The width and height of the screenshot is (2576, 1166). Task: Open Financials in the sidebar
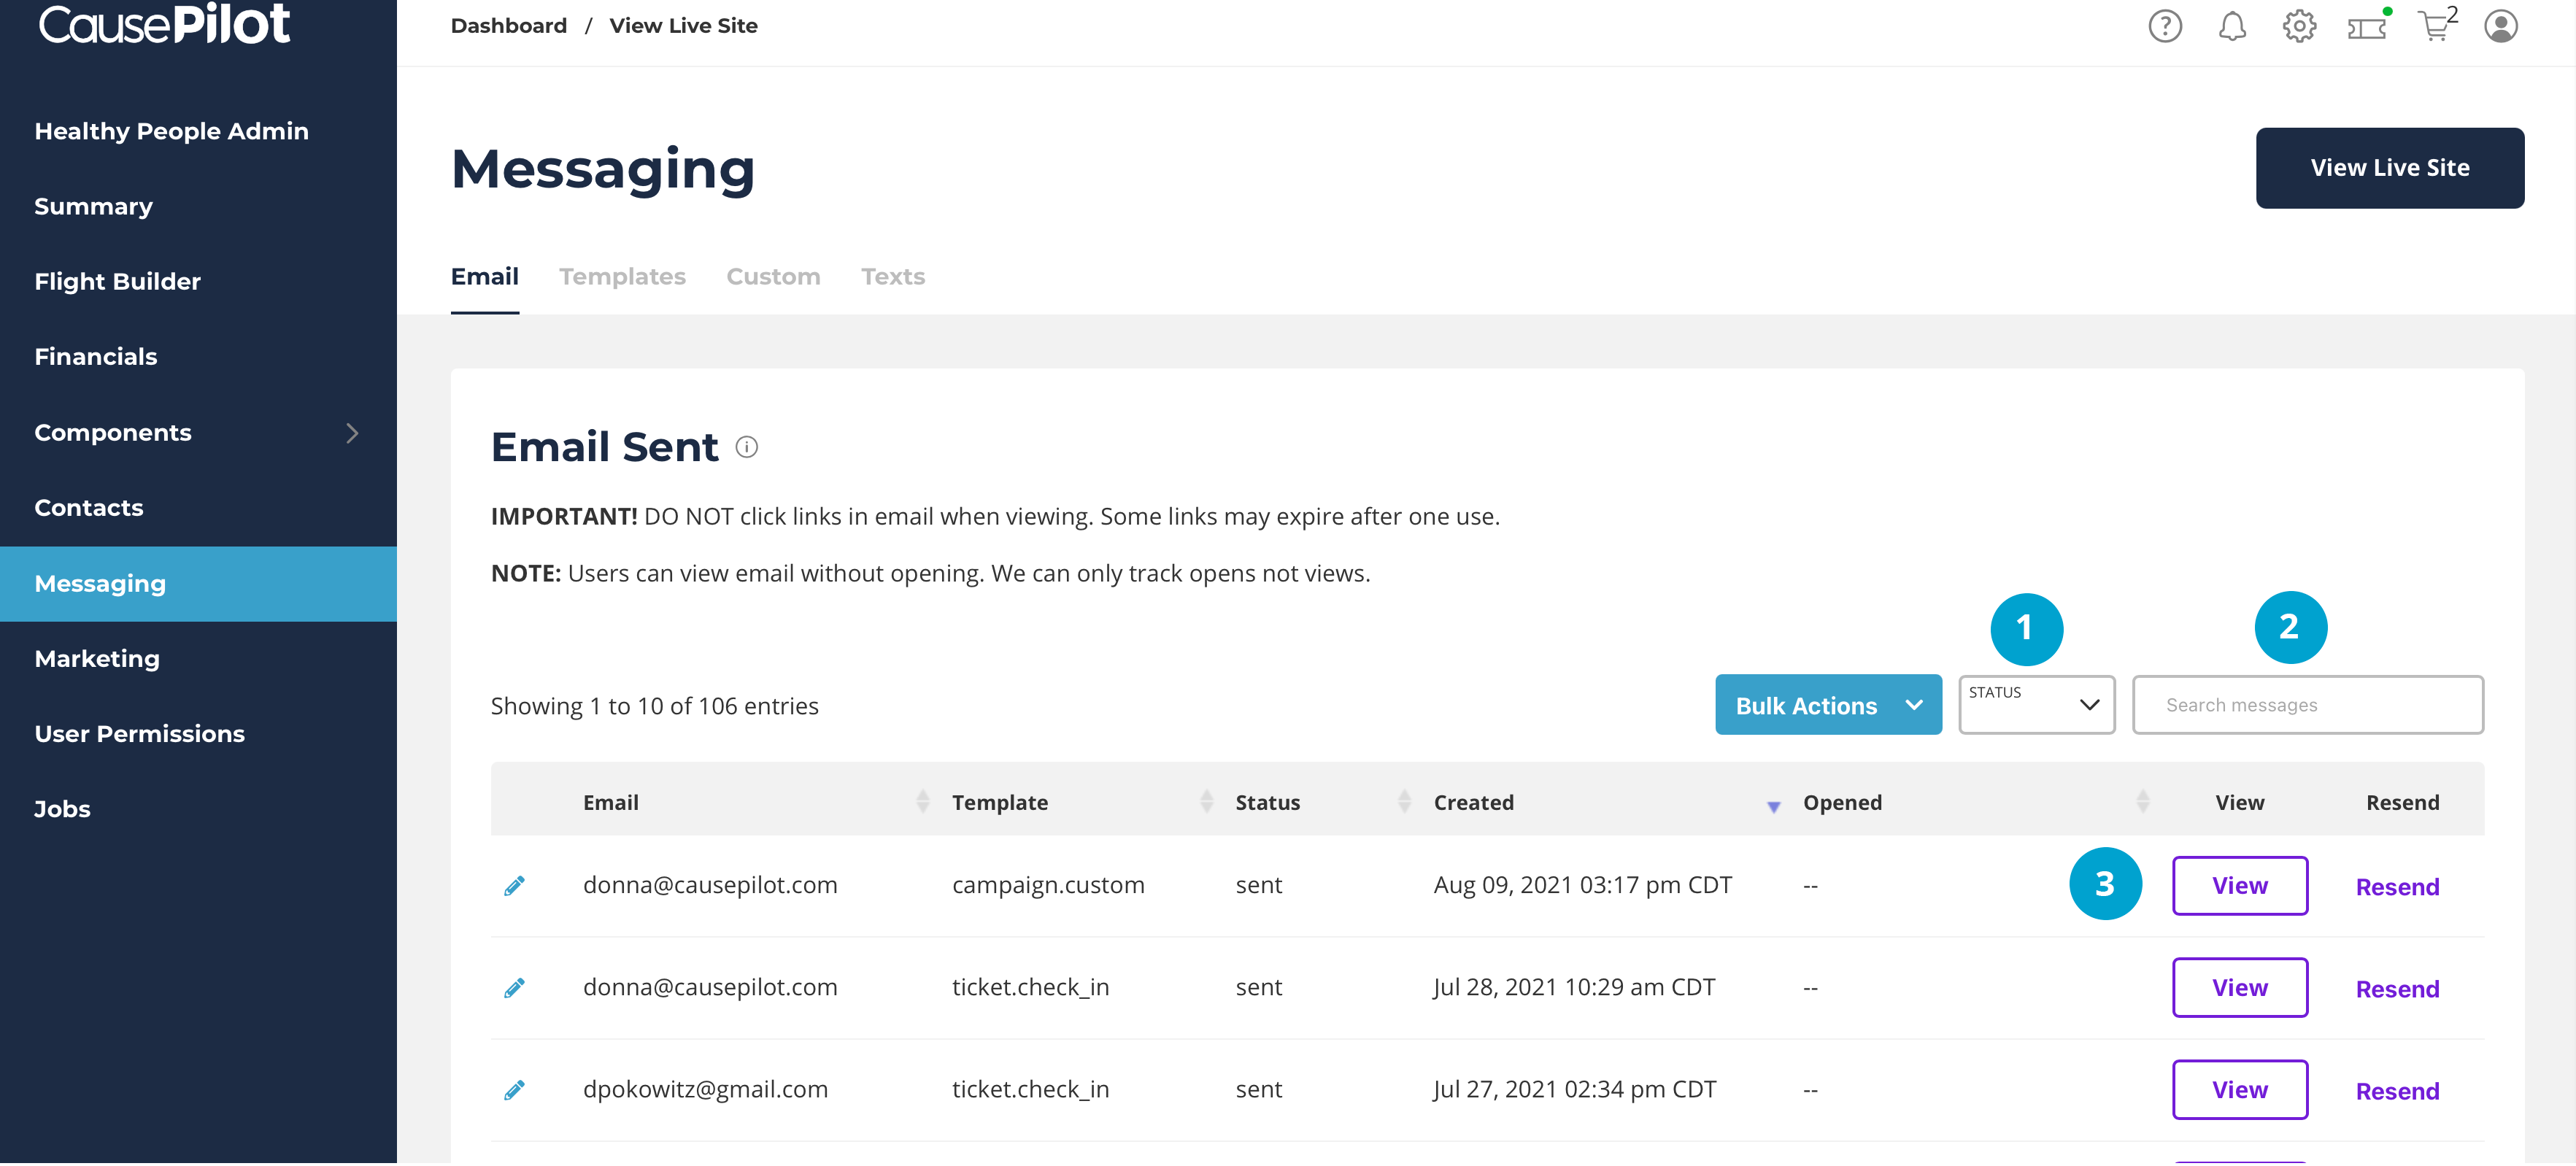tap(96, 357)
